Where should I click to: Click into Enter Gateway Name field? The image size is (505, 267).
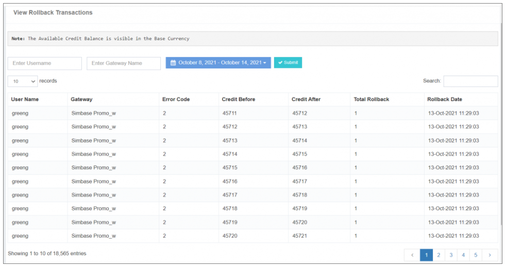[x=124, y=63]
